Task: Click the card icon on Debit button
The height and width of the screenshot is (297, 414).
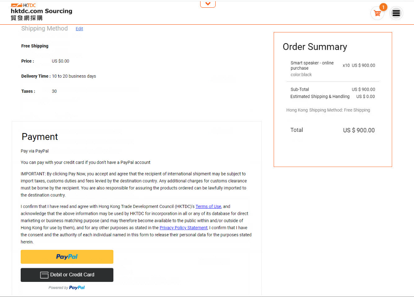Action: [44, 275]
